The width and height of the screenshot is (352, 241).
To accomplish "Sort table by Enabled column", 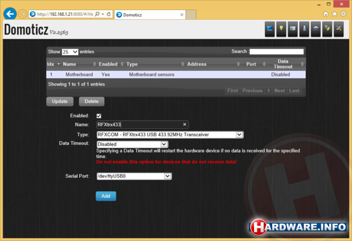I will [111, 64].
